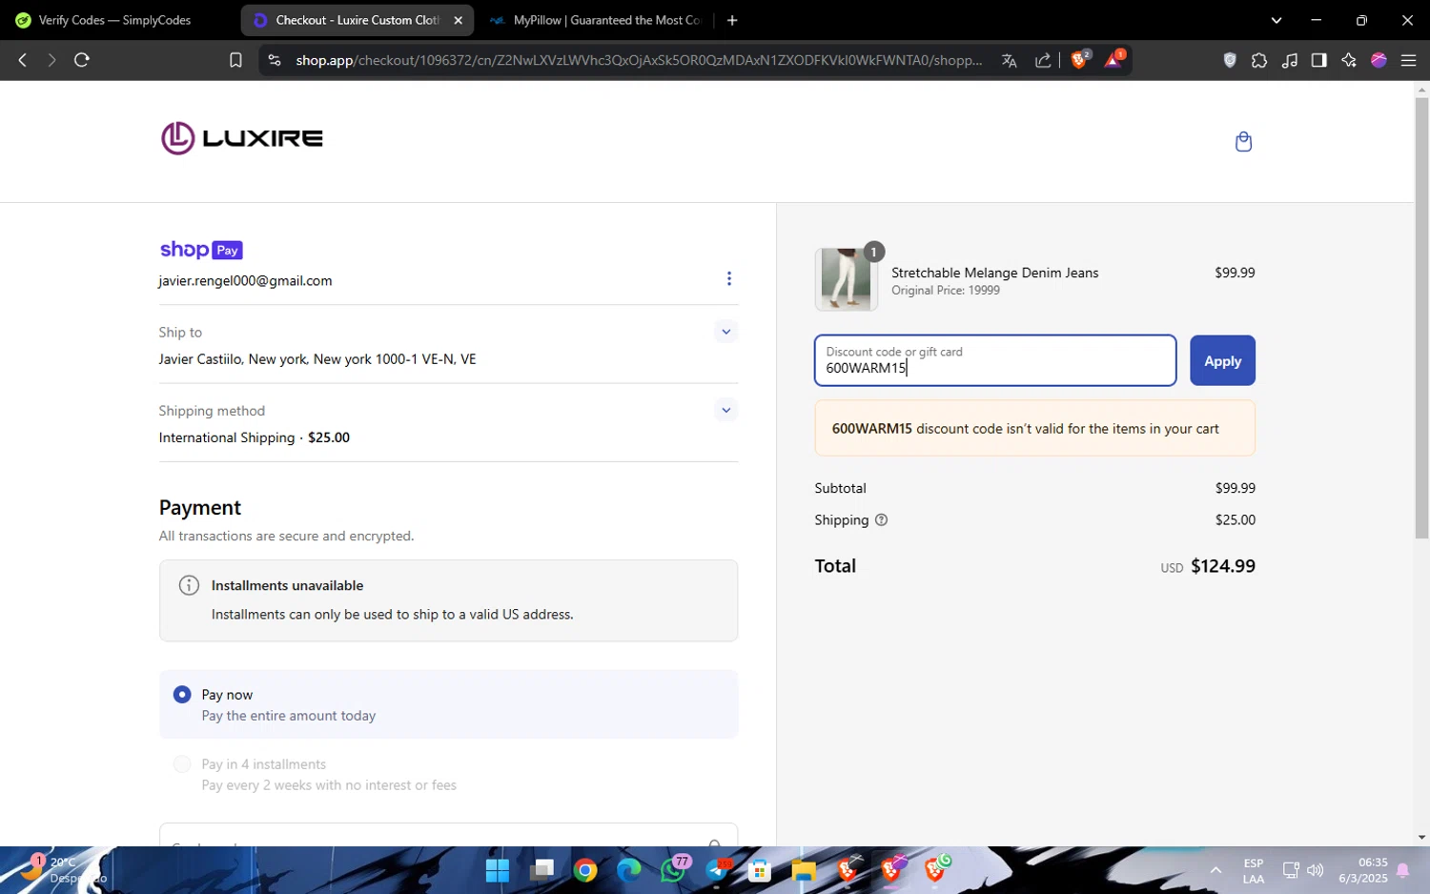
Task: Open the music playlist icon
Action: [1290, 60]
